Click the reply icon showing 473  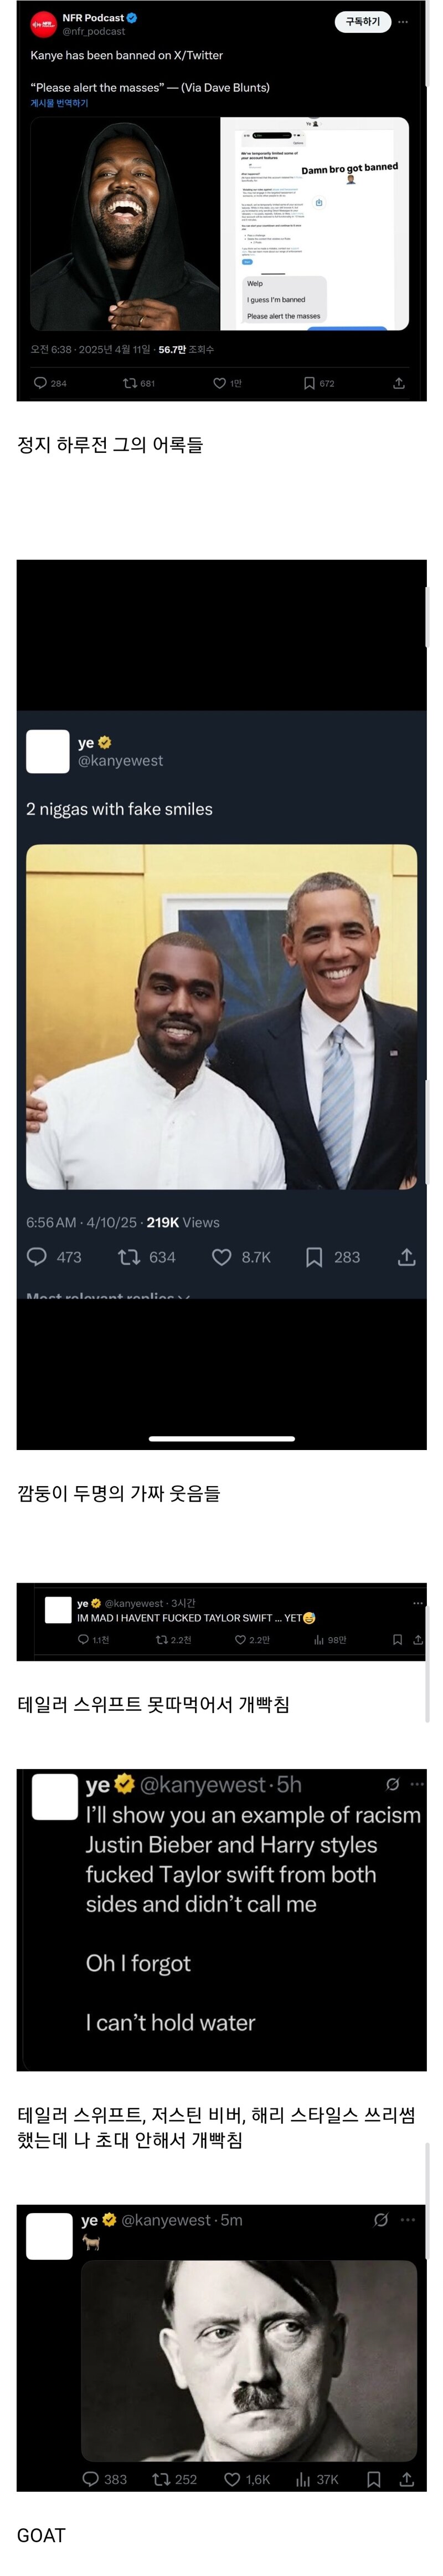click(37, 1257)
